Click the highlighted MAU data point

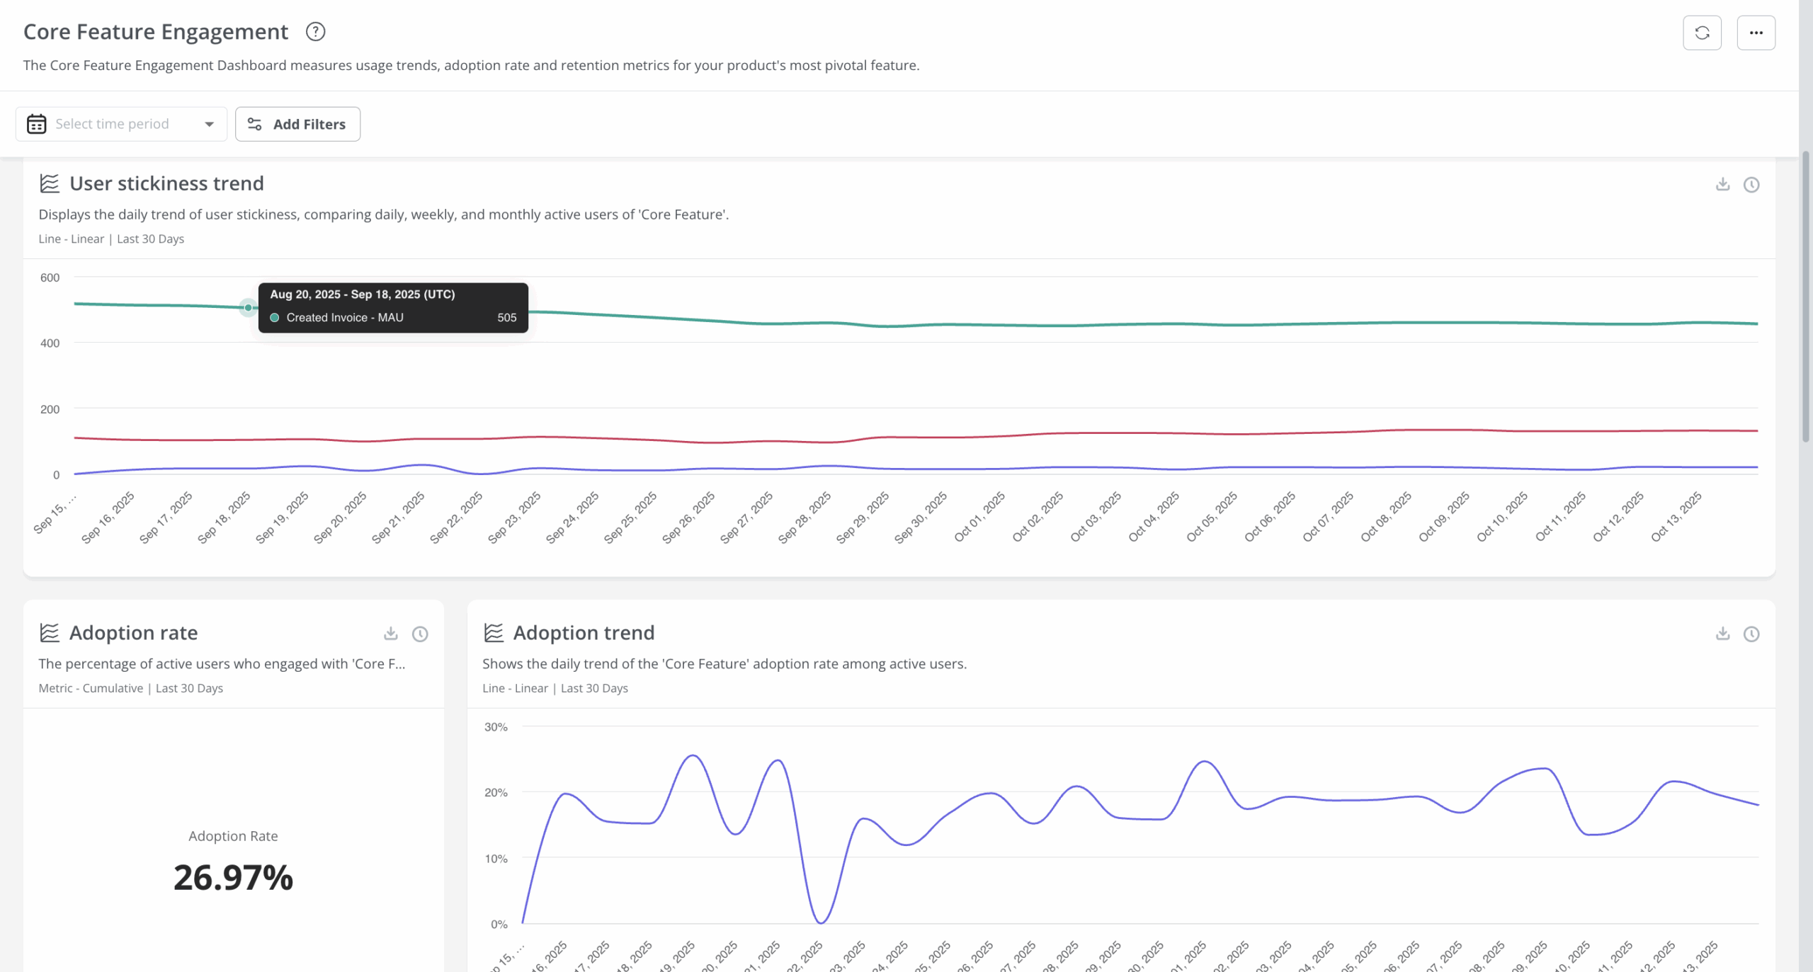[x=248, y=307]
